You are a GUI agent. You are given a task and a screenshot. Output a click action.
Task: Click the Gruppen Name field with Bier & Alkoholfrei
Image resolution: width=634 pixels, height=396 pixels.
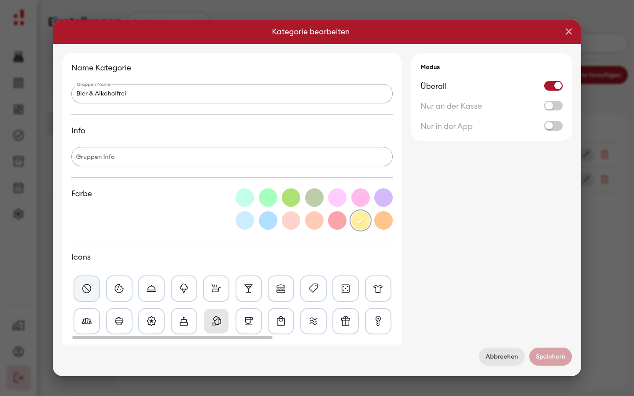[232, 94]
